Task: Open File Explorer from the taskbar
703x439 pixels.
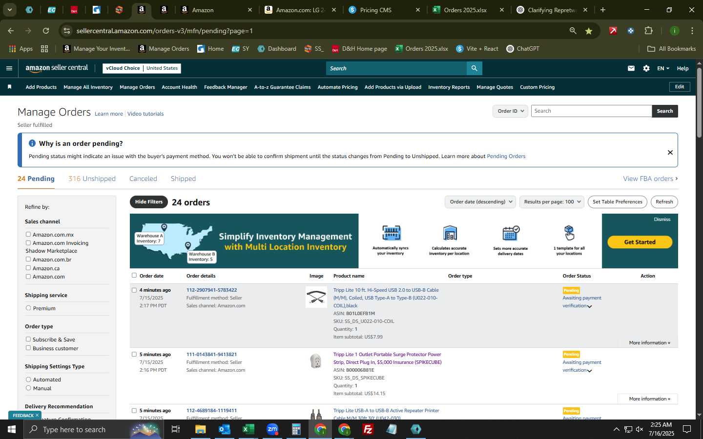Action: (x=201, y=429)
